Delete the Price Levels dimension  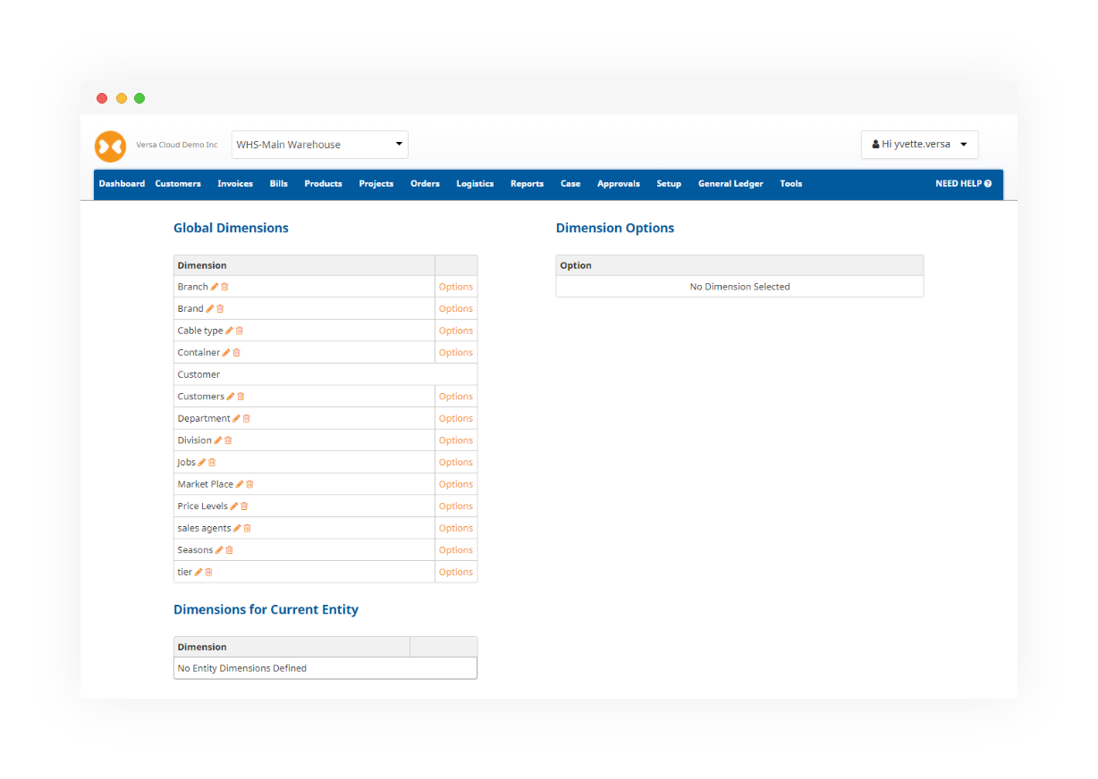[x=244, y=507]
